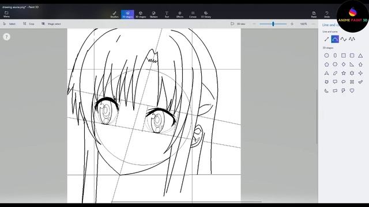Open the help question mark button
Viewport: 369px width, 207px height.
[6, 37]
